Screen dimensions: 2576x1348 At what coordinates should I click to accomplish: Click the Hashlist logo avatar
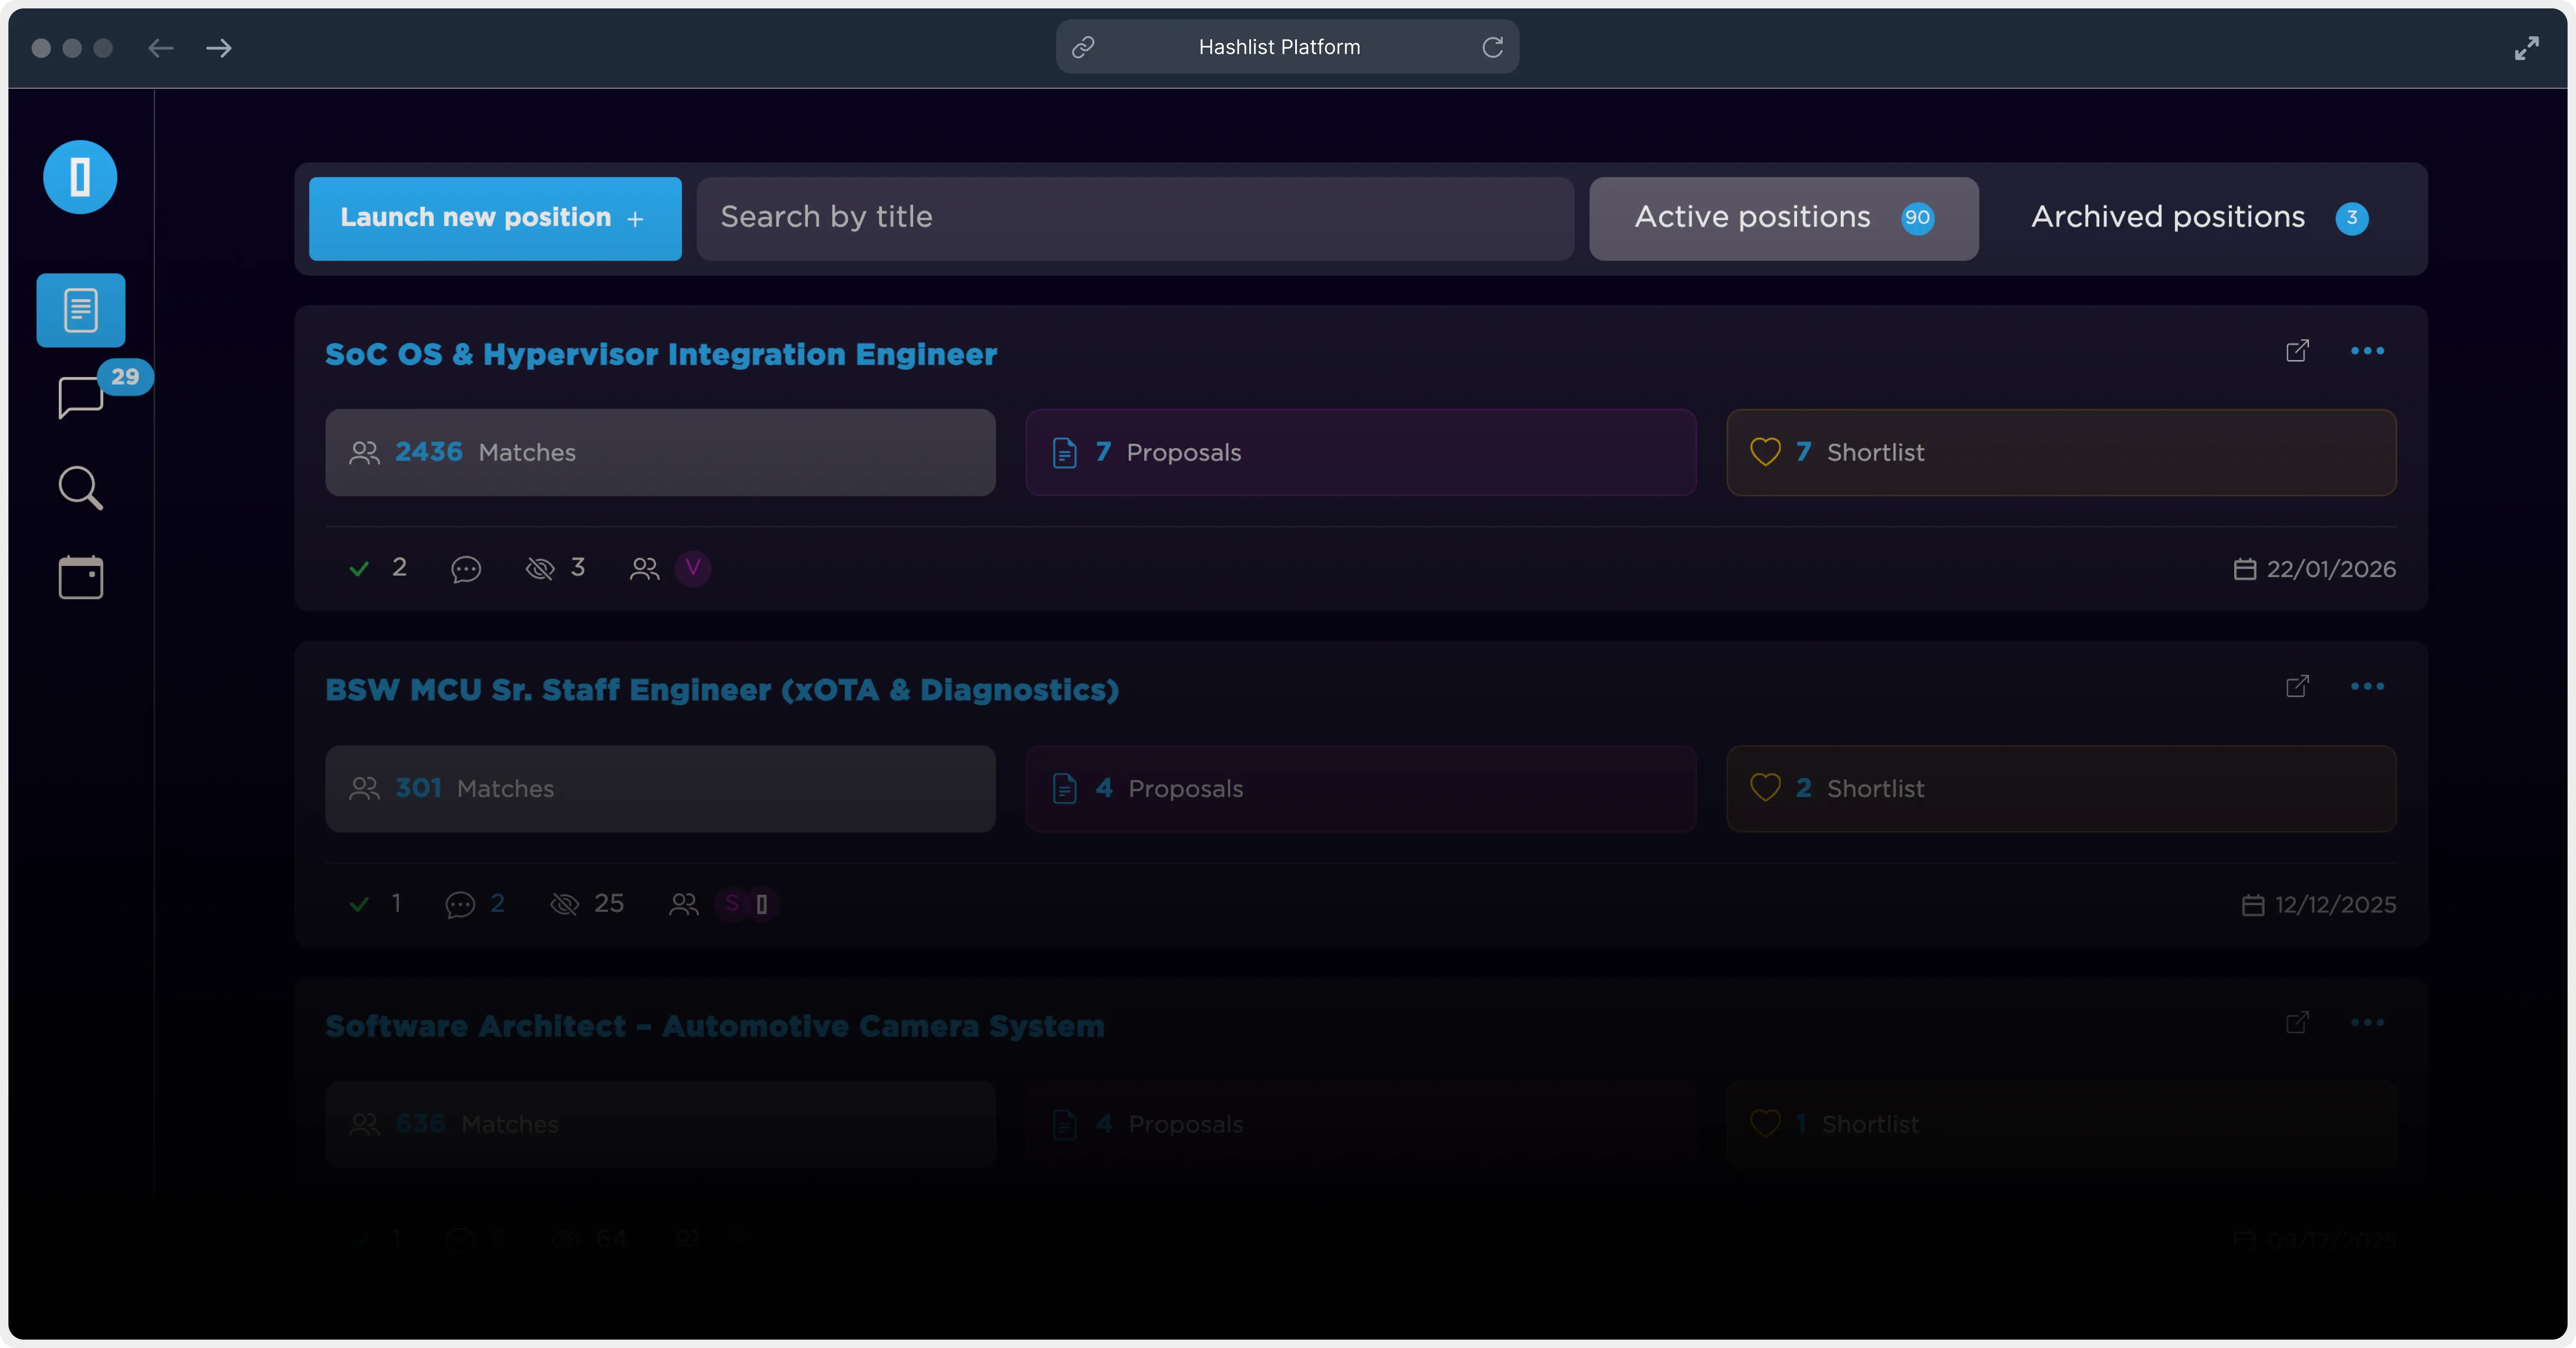tap(80, 177)
